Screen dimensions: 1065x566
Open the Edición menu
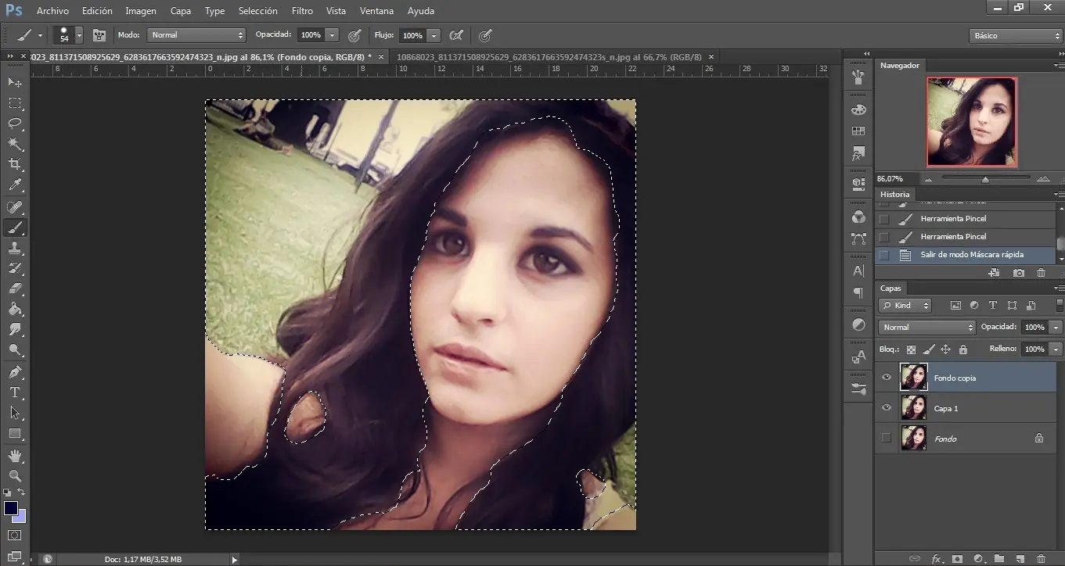(x=97, y=11)
